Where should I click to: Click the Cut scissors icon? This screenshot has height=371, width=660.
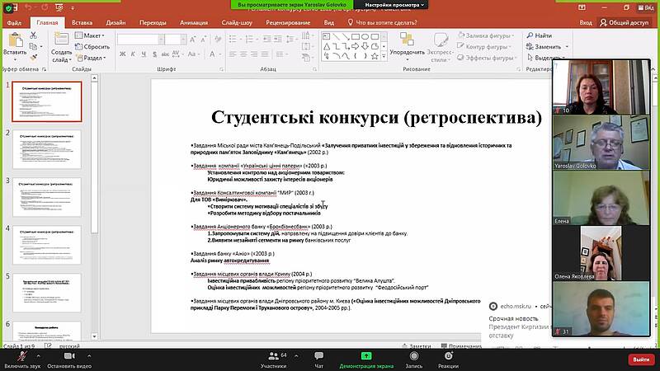pyautogui.click(x=33, y=35)
